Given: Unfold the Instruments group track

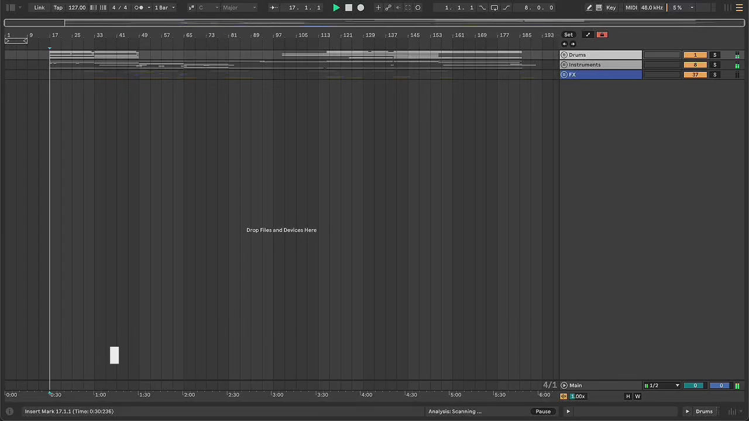Looking at the screenshot, I should pyautogui.click(x=564, y=65).
